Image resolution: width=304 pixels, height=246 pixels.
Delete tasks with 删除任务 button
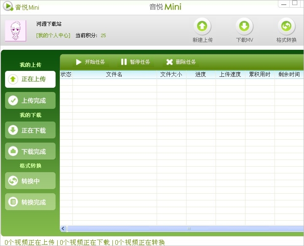pyautogui.click(x=181, y=62)
